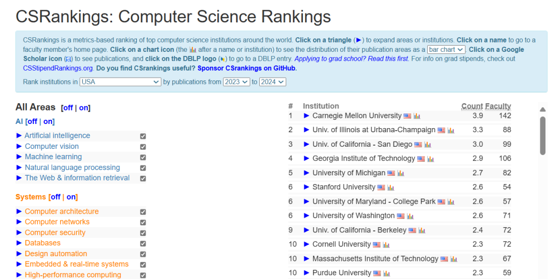Open 'Applying to grad school? Read this first' link

(352, 59)
